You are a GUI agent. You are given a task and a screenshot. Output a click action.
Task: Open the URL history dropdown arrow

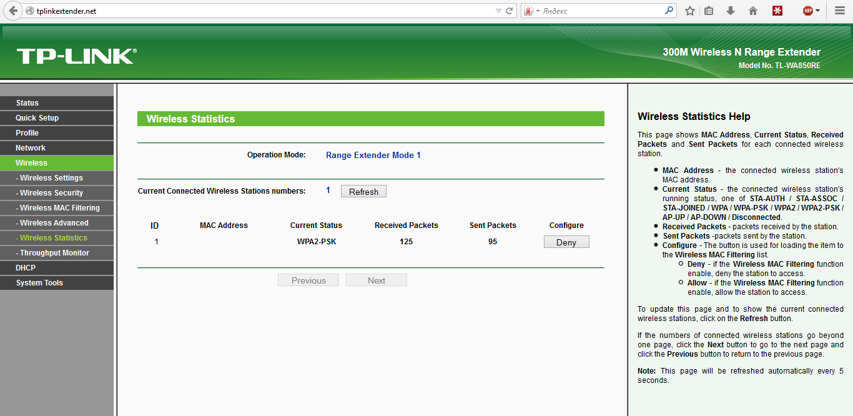point(498,11)
